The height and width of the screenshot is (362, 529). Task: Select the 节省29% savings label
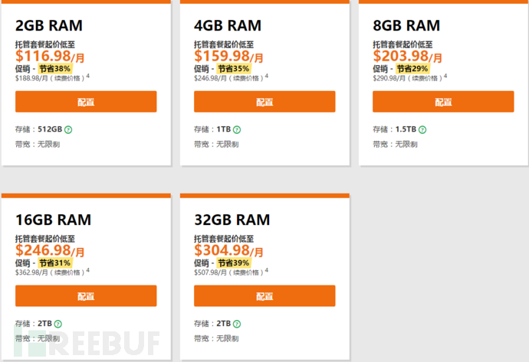coord(412,68)
